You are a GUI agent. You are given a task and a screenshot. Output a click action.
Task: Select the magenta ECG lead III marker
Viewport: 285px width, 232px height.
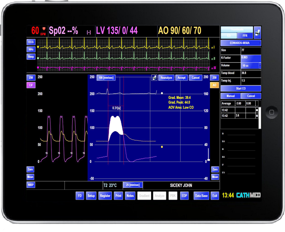pos(213,68)
